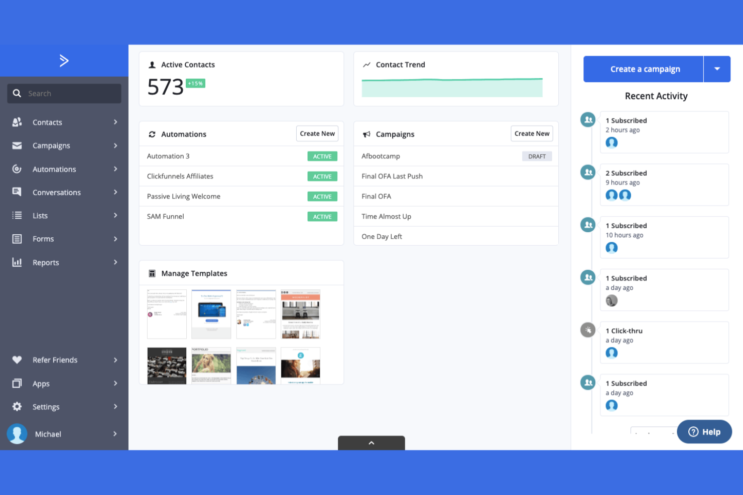Expand the Contacts sidebar section
Viewport: 743px width, 495px height.
coord(115,122)
